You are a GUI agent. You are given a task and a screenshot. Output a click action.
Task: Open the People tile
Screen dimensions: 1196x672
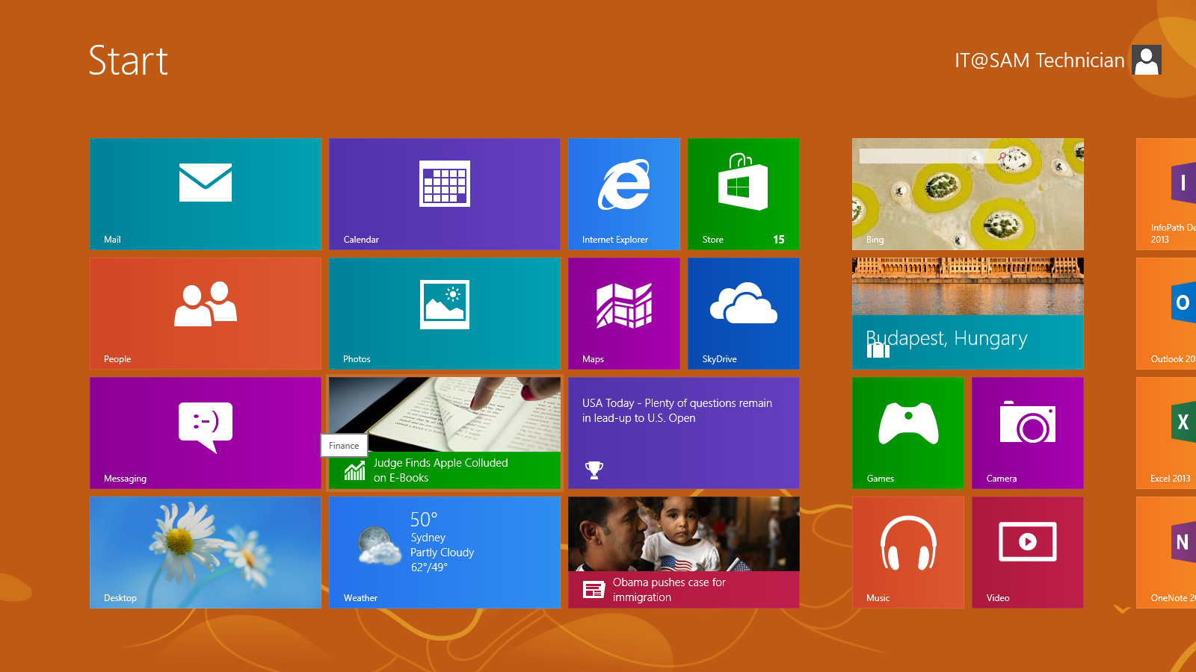coord(206,314)
